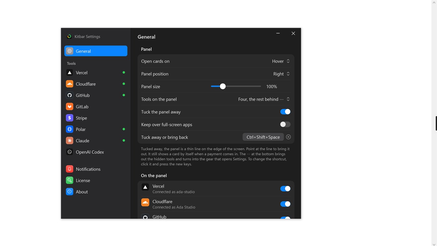The height and width of the screenshot is (246, 437).
Task: Open the Open cards on Hover dropdown
Action: (x=281, y=61)
